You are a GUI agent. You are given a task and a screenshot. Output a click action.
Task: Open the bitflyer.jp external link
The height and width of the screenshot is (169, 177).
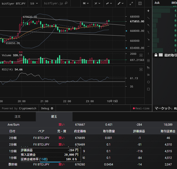56,4
